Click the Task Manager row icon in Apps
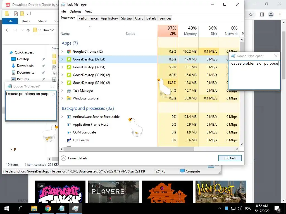The width and height of the screenshot is (286, 214). pos(69,91)
